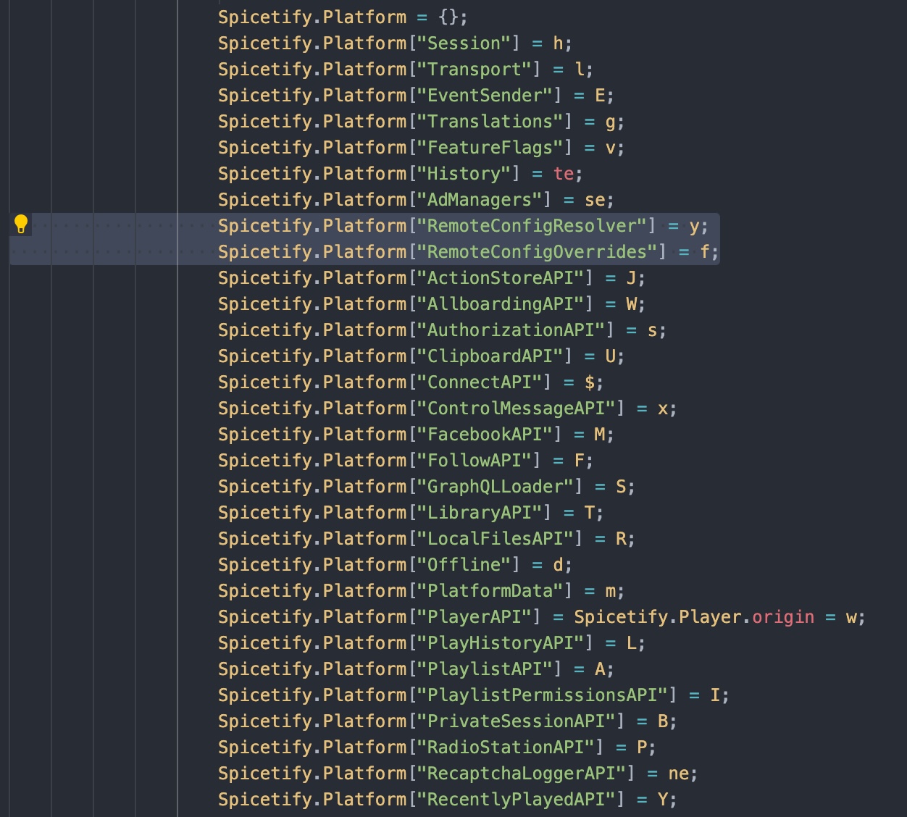Click the te value on the History line

click(x=564, y=173)
